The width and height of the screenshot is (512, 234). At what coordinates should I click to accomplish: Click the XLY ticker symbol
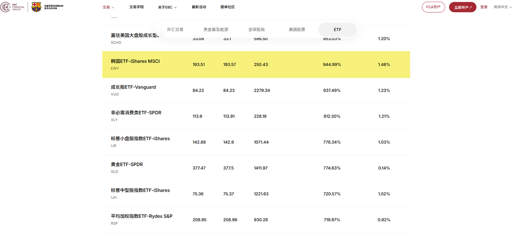114,120
